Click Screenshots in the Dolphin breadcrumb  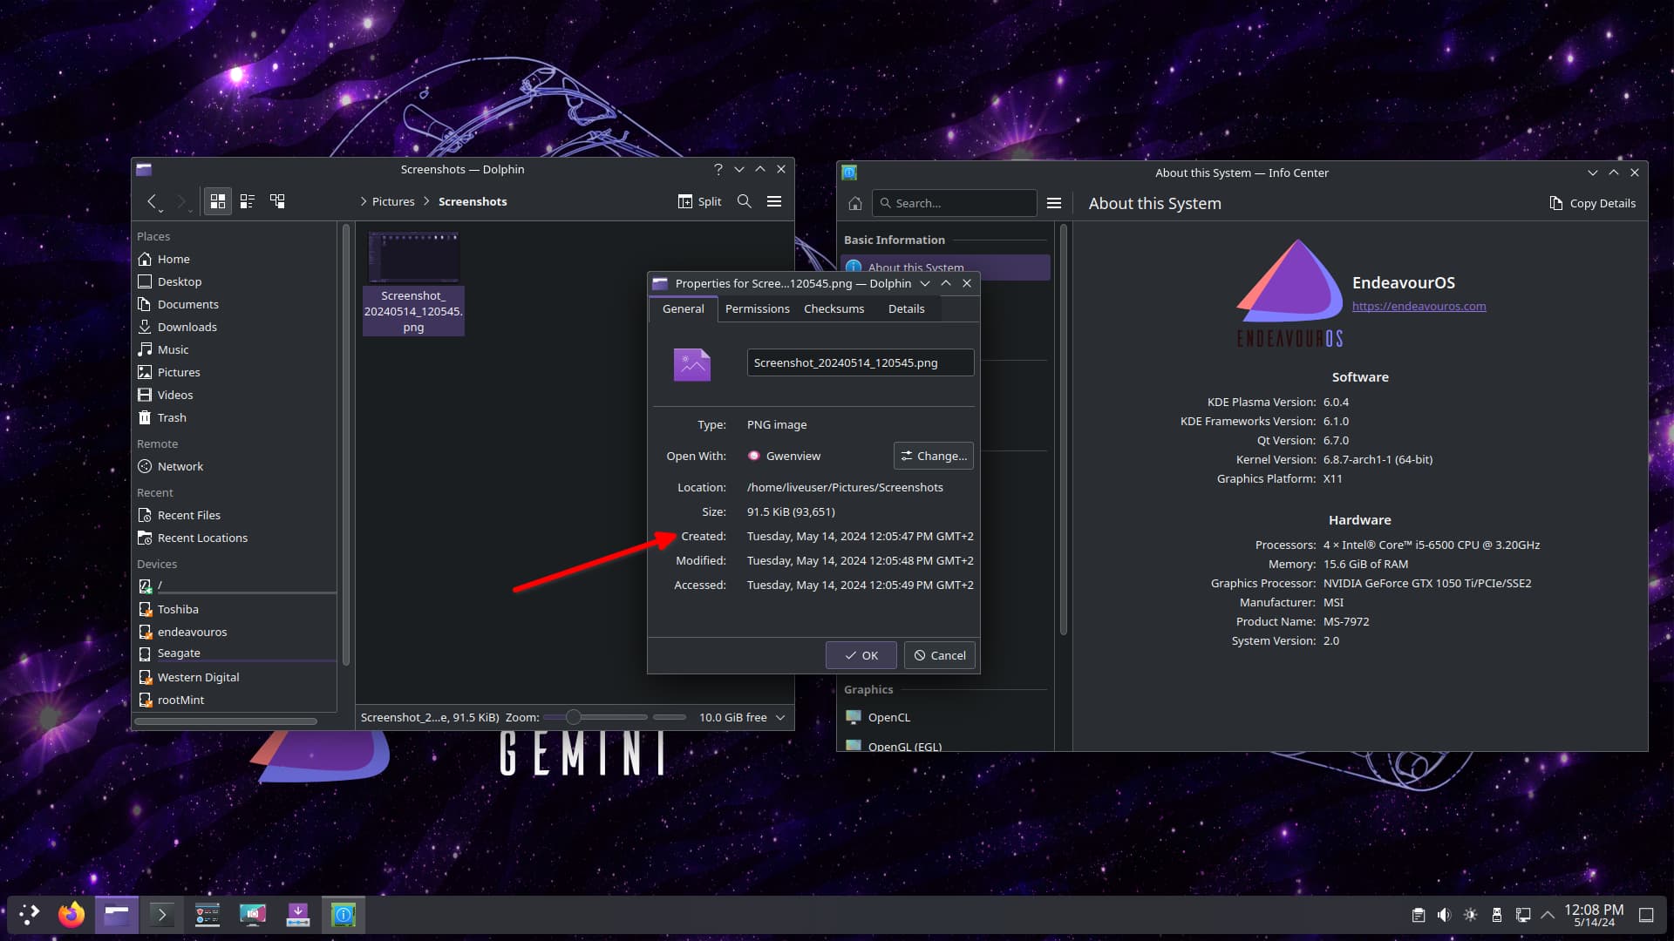click(x=473, y=201)
